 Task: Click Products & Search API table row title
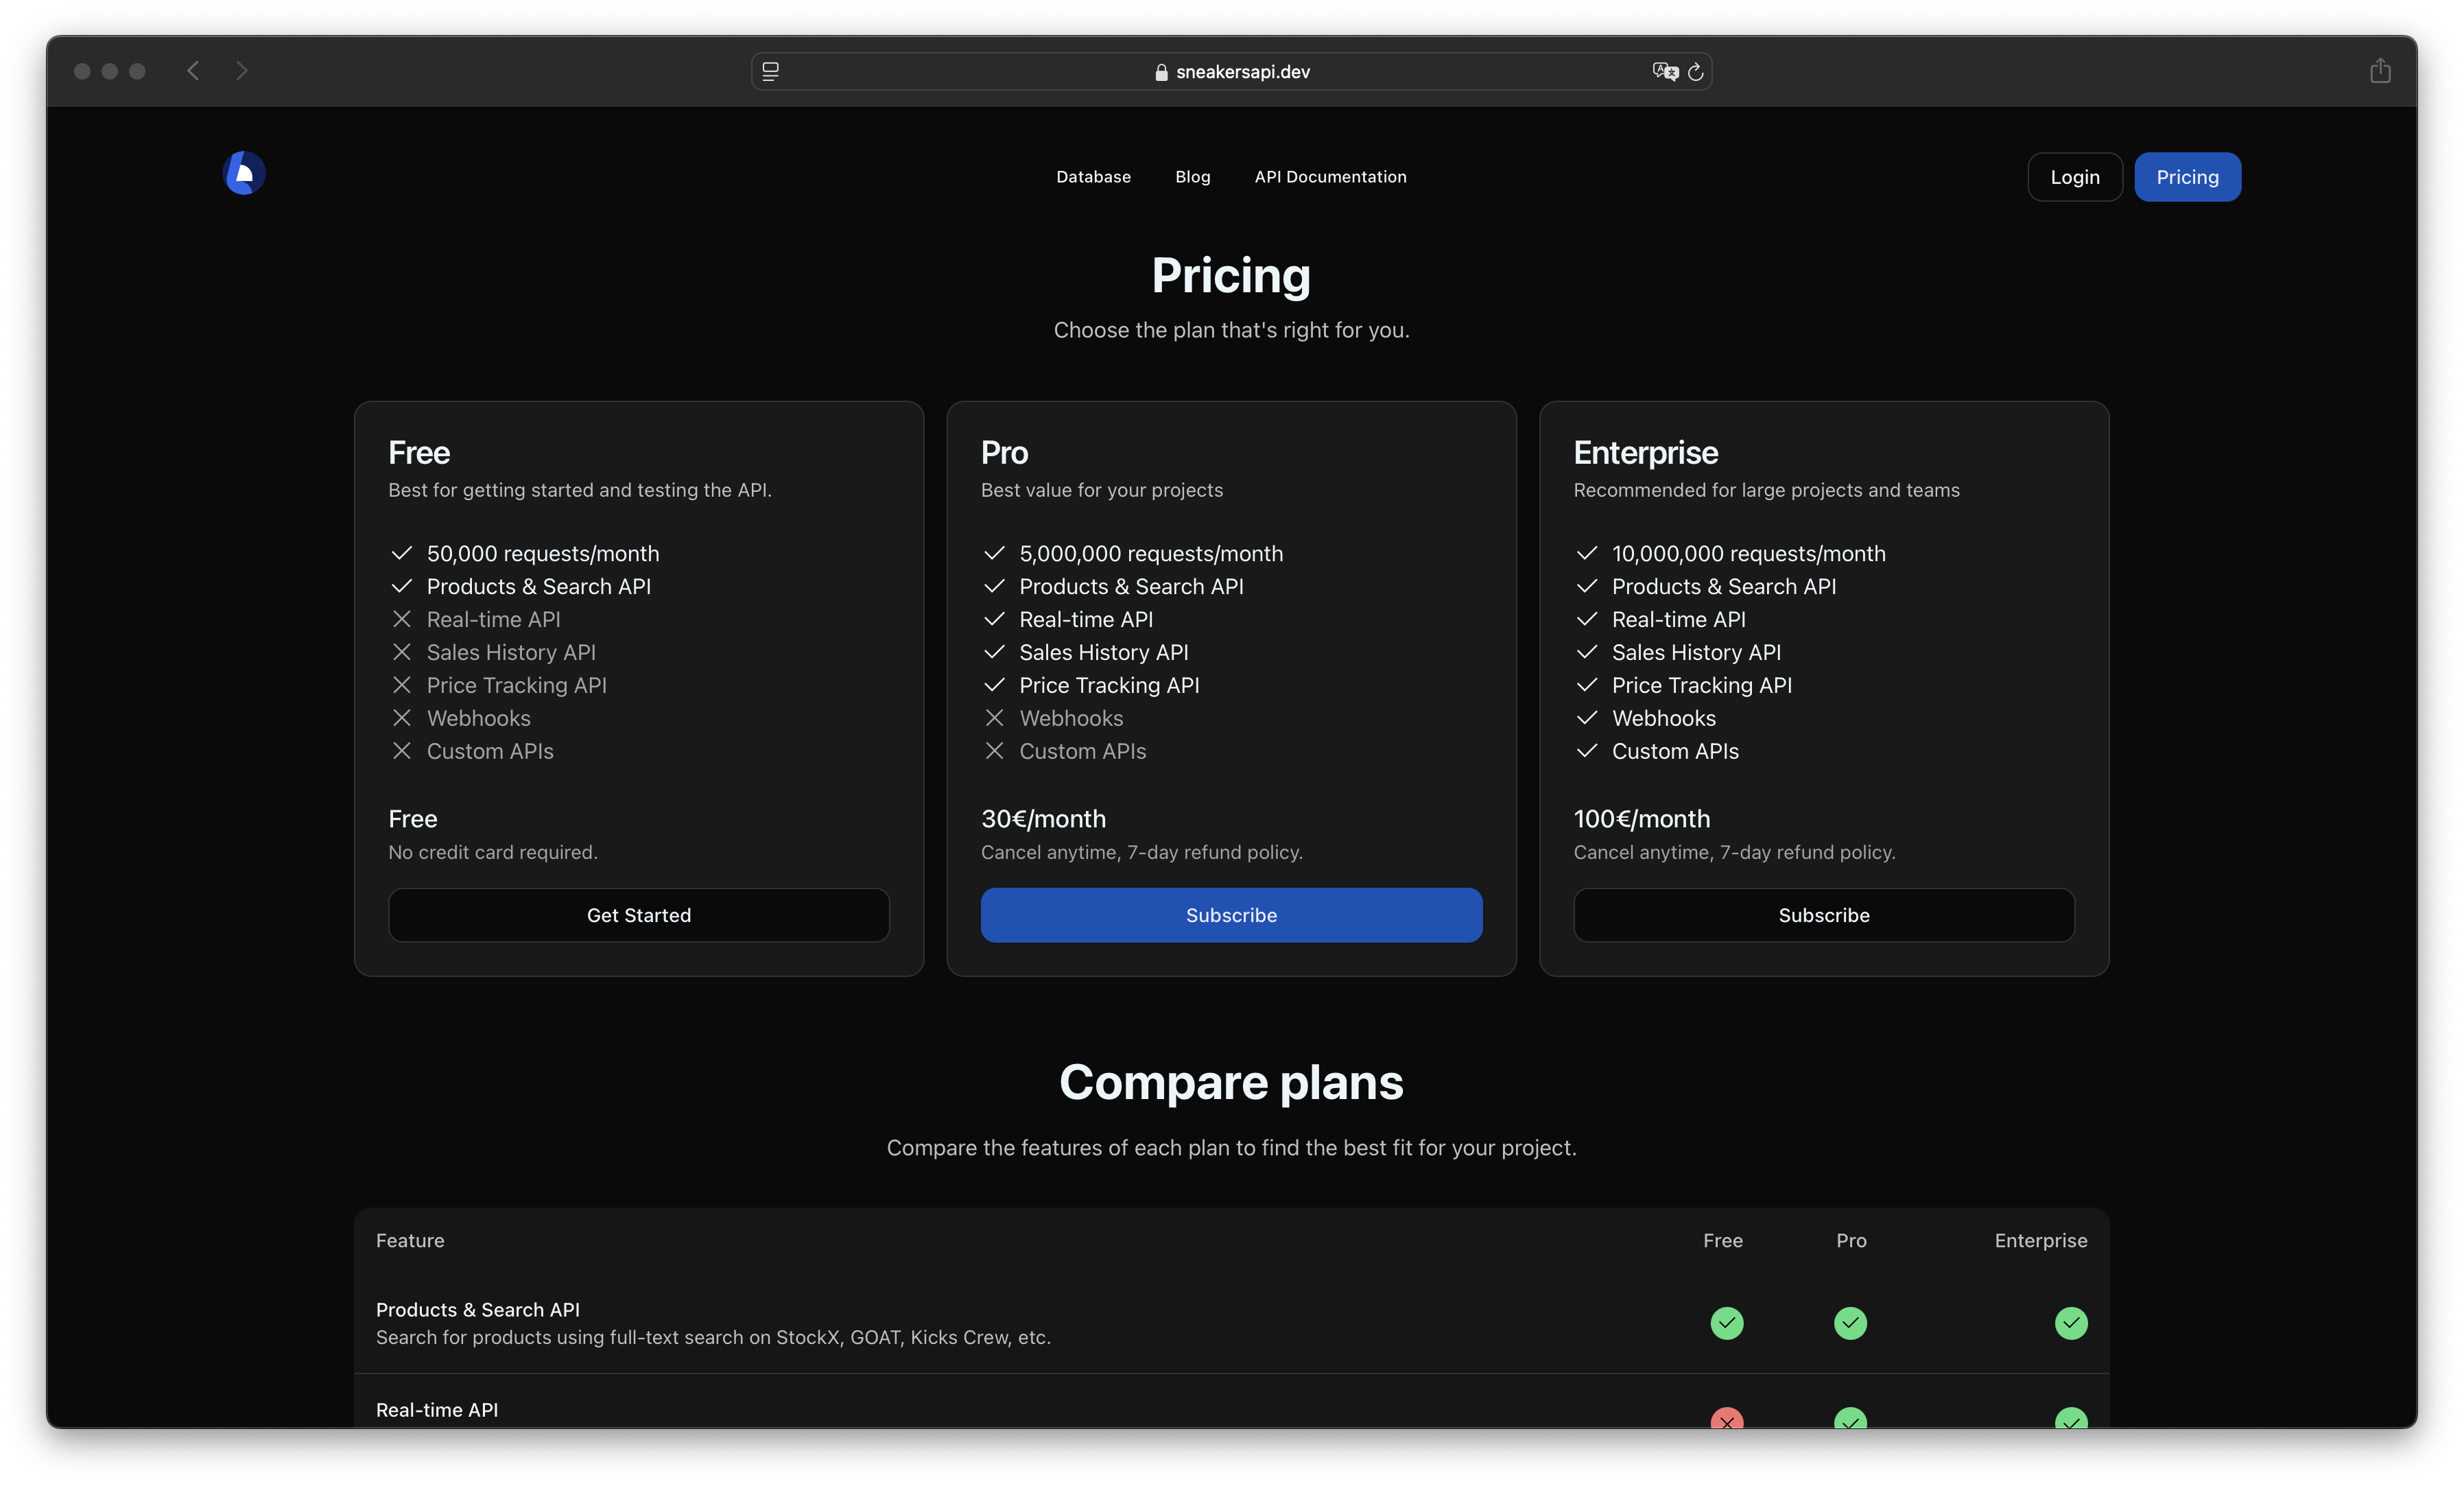click(478, 1309)
